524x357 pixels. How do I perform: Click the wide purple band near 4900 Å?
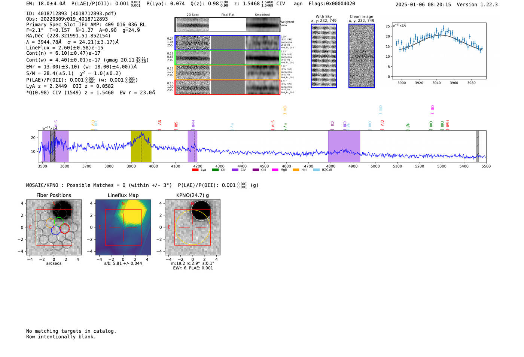click(344, 146)
